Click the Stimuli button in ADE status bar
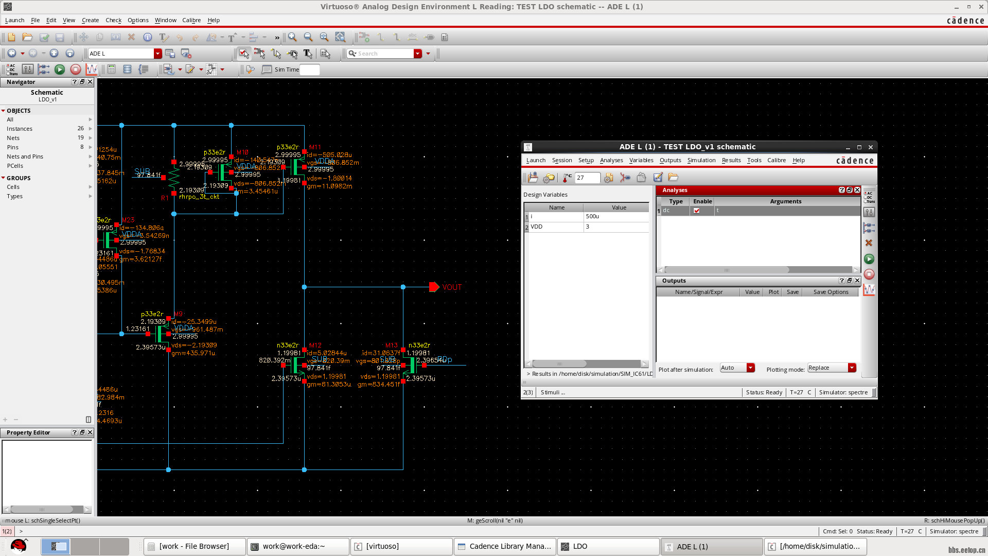 [x=553, y=392]
